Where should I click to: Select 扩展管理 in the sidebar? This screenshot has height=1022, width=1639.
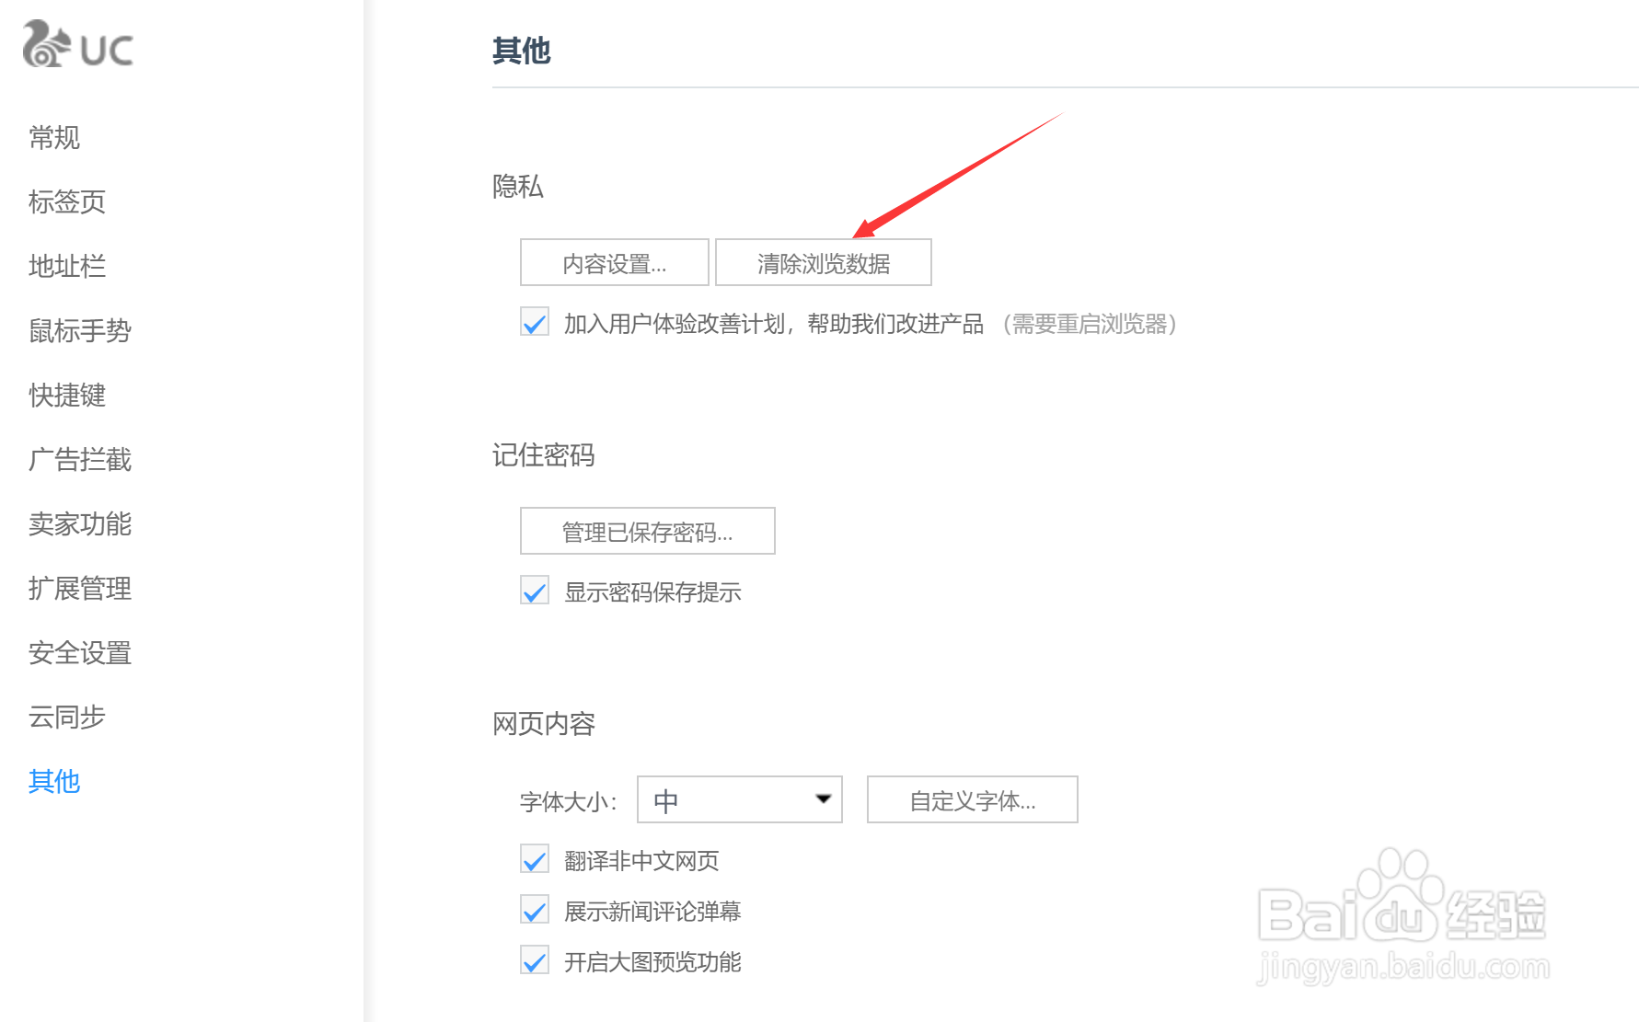(x=79, y=589)
